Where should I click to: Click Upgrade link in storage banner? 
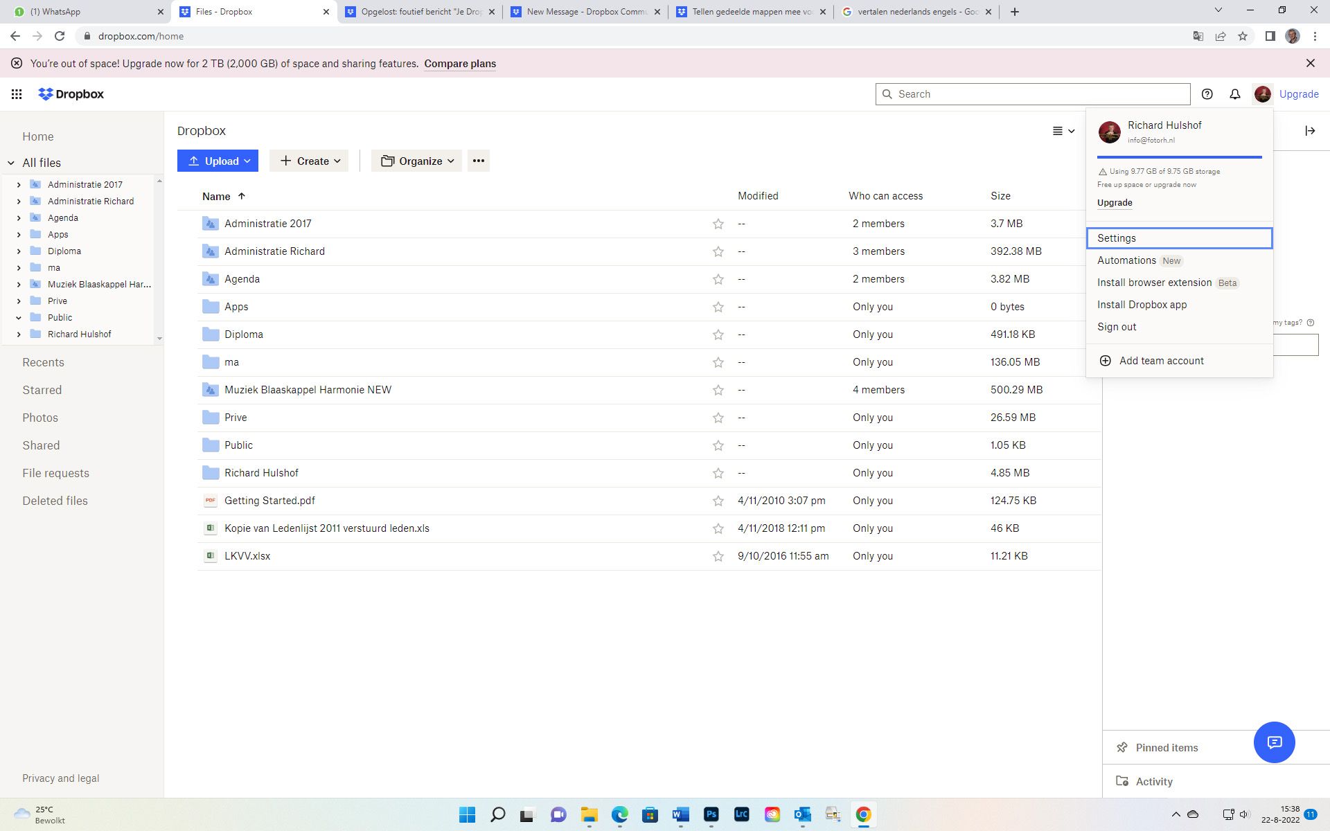point(1115,202)
